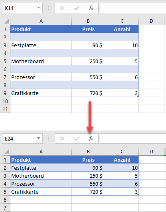Viewport: 166px width, 212px height.
Task: Click 550 $ cell in row 4 of E24 sheet
Action: 88,184
